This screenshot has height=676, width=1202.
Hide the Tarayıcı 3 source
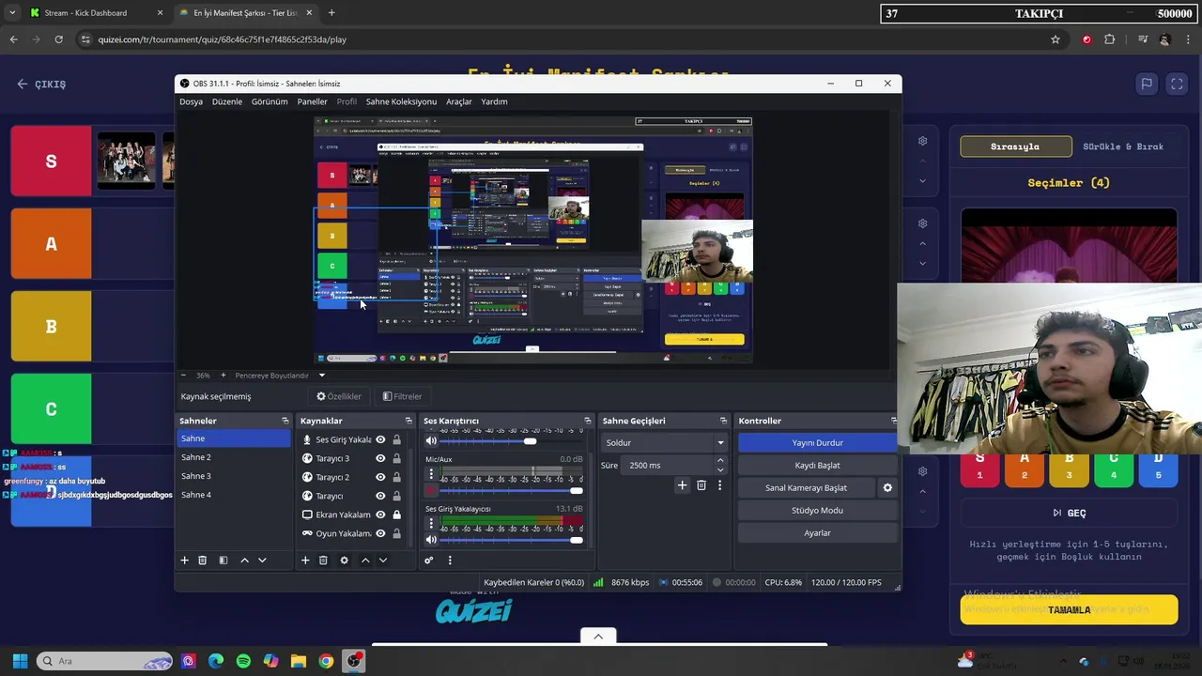click(x=380, y=458)
